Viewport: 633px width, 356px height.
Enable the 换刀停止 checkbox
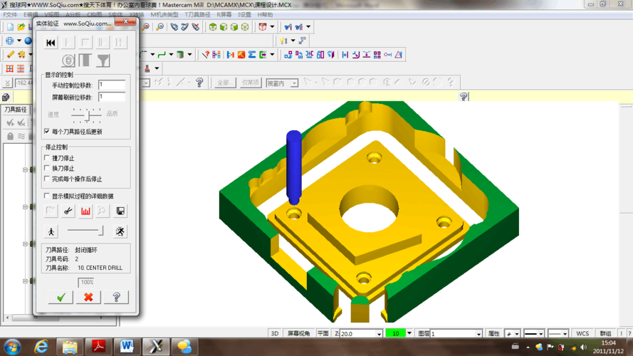[47, 169]
